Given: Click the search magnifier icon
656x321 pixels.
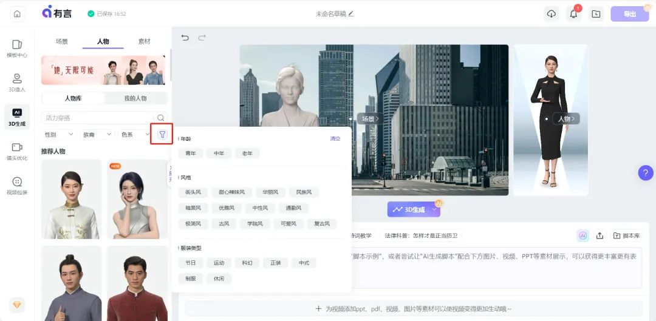Looking at the screenshot, I should click(160, 118).
